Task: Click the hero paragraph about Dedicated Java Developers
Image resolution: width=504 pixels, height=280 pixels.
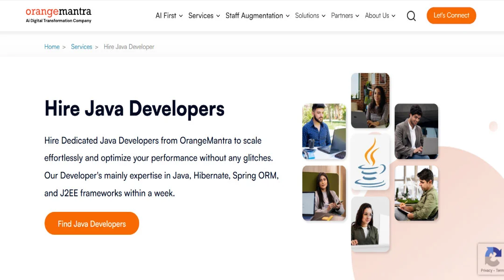Action: point(161,167)
